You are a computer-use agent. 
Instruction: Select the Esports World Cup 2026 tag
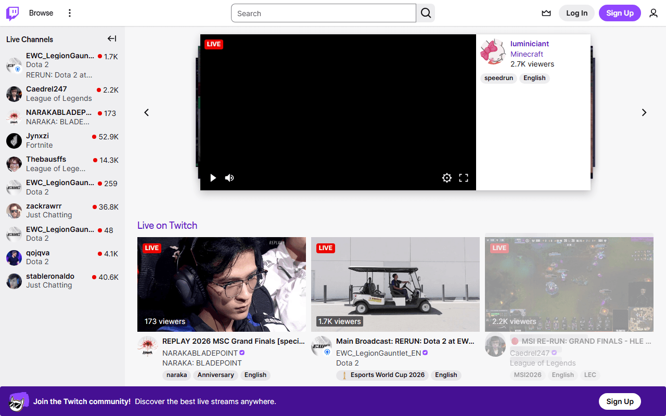pos(382,375)
